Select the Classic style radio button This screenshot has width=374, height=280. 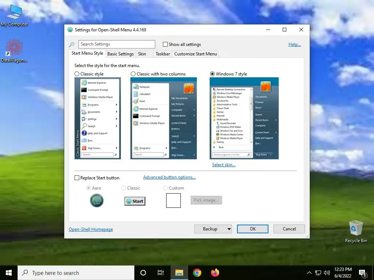[x=77, y=74]
